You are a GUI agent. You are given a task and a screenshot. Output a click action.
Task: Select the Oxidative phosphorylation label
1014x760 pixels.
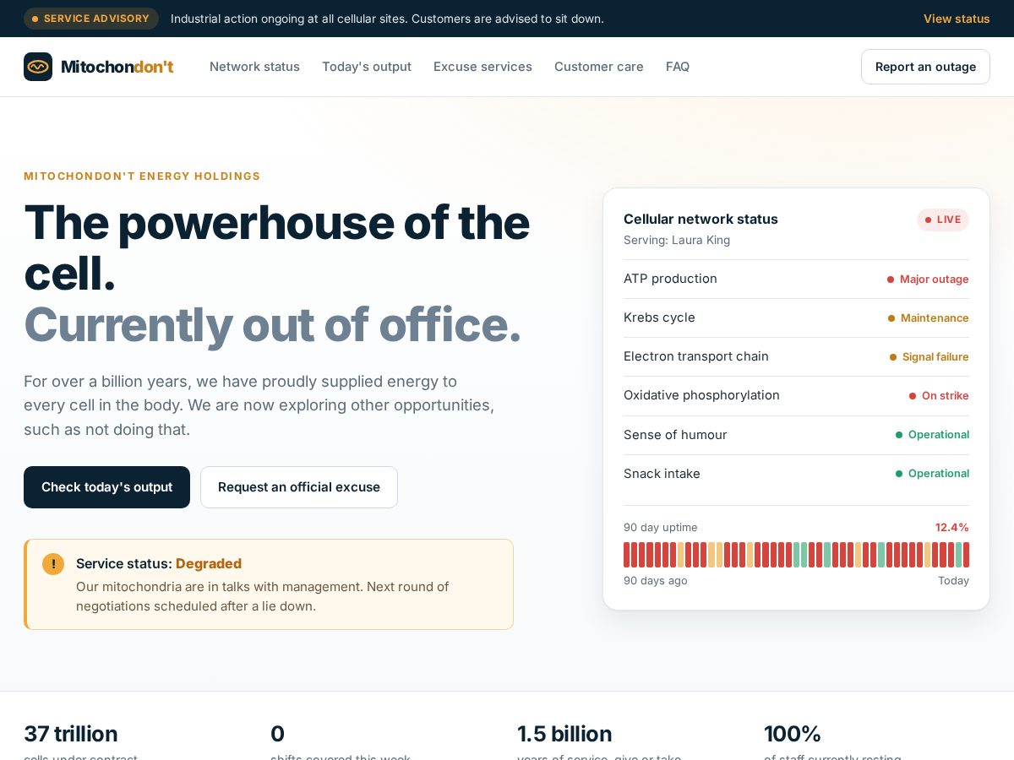[701, 395]
